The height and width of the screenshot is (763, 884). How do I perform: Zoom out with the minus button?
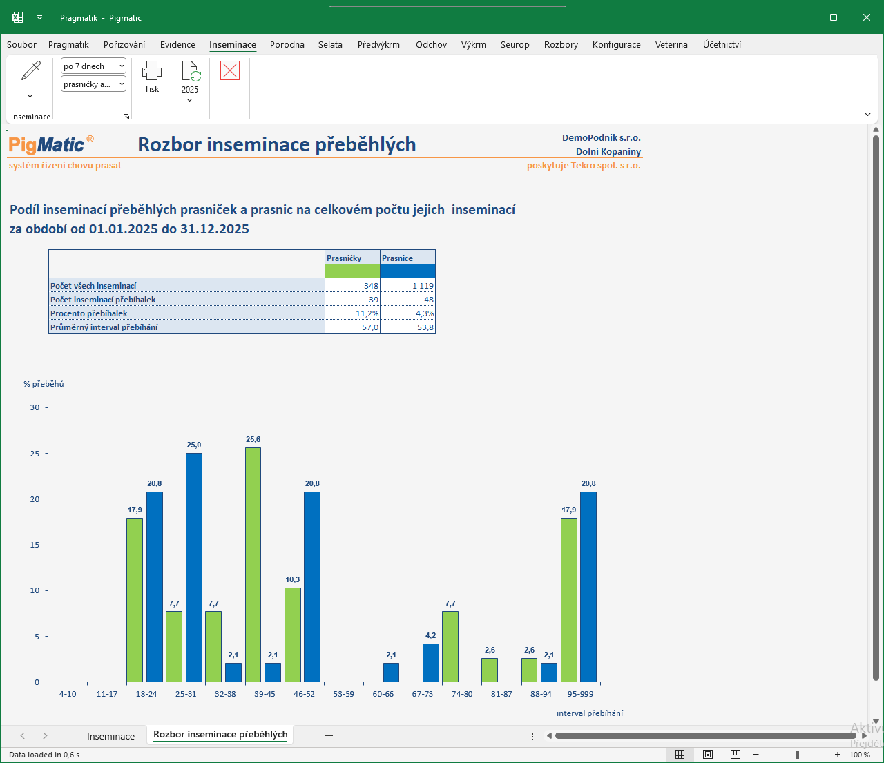click(x=756, y=755)
